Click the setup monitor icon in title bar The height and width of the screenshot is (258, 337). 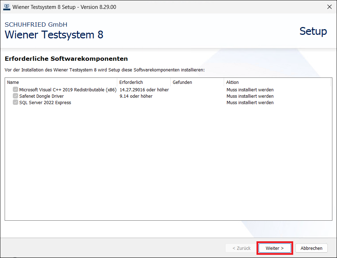pyautogui.click(x=7, y=7)
